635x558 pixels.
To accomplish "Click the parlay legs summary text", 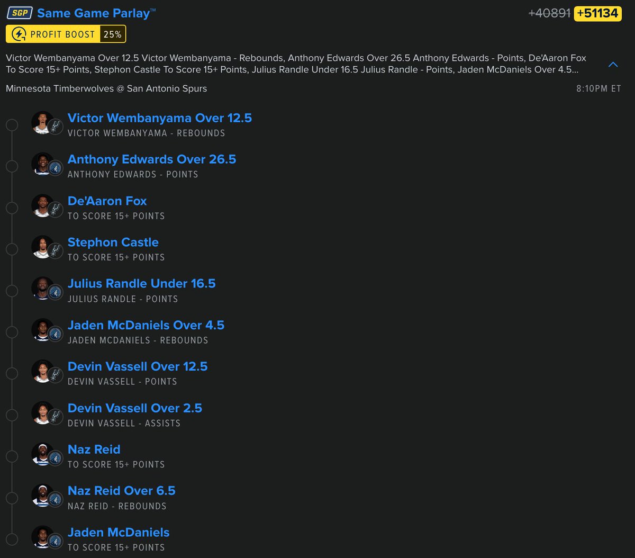I will click(x=296, y=64).
